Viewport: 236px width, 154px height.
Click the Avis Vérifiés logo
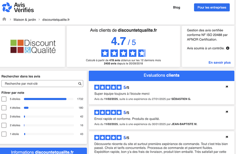pyautogui.click(x=18, y=7)
